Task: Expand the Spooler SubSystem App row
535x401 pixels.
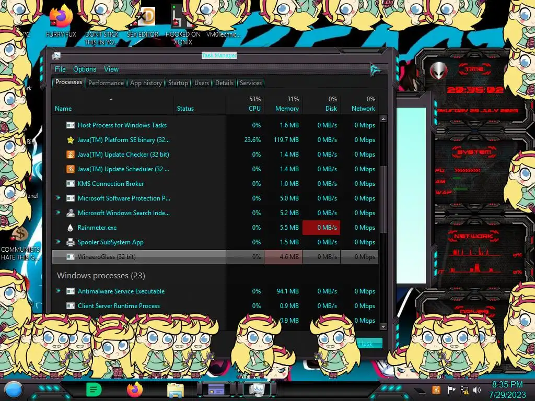Action: pos(58,242)
